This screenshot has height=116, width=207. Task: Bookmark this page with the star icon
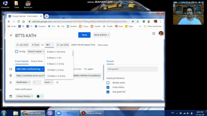[x=138, y=22]
